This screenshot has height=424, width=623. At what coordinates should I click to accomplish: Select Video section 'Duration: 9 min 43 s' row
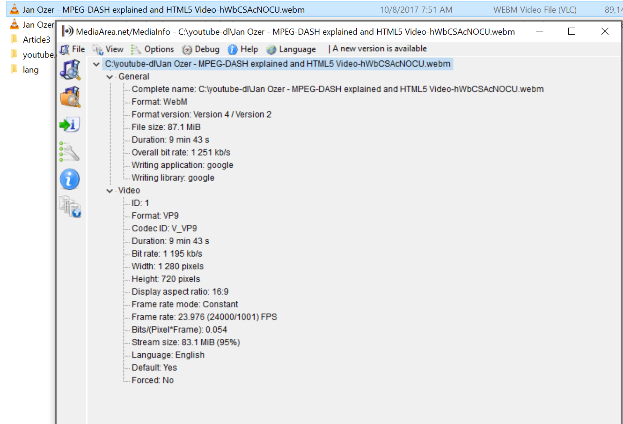pyautogui.click(x=170, y=241)
